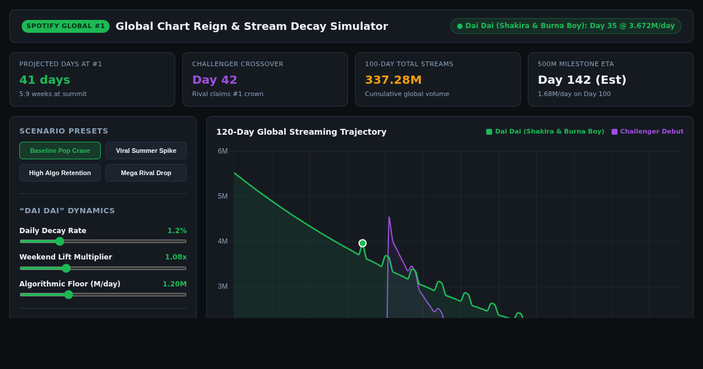The width and height of the screenshot is (703, 369).
Task: Click the green Day 35 chart marker
Action: [363, 243]
